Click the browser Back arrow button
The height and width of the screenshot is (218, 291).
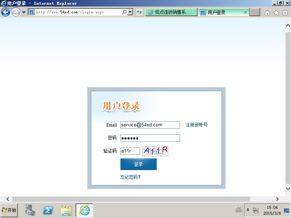(x=5, y=12)
